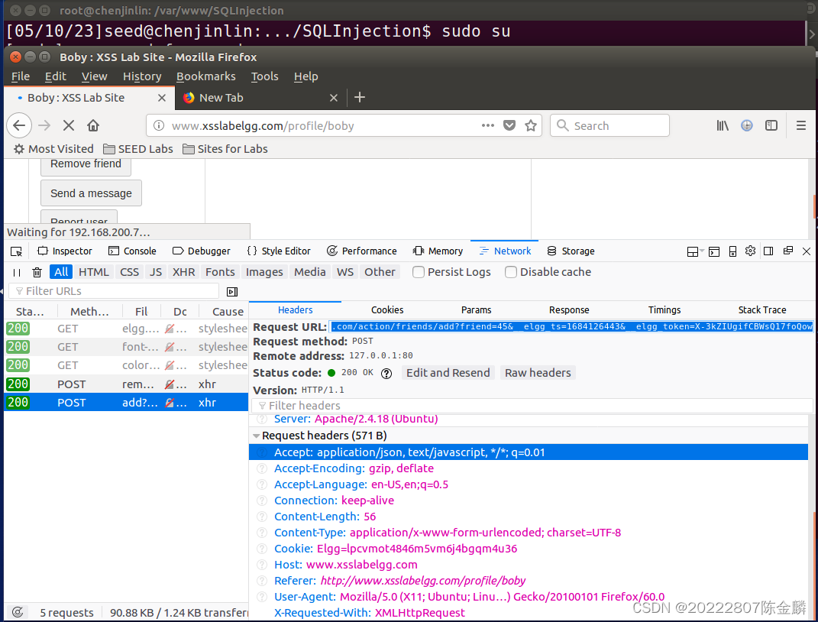The height and width of the screenshot is (622, 818).
Task: Pause network recording in devtools
Action: [x=17, y=272]
